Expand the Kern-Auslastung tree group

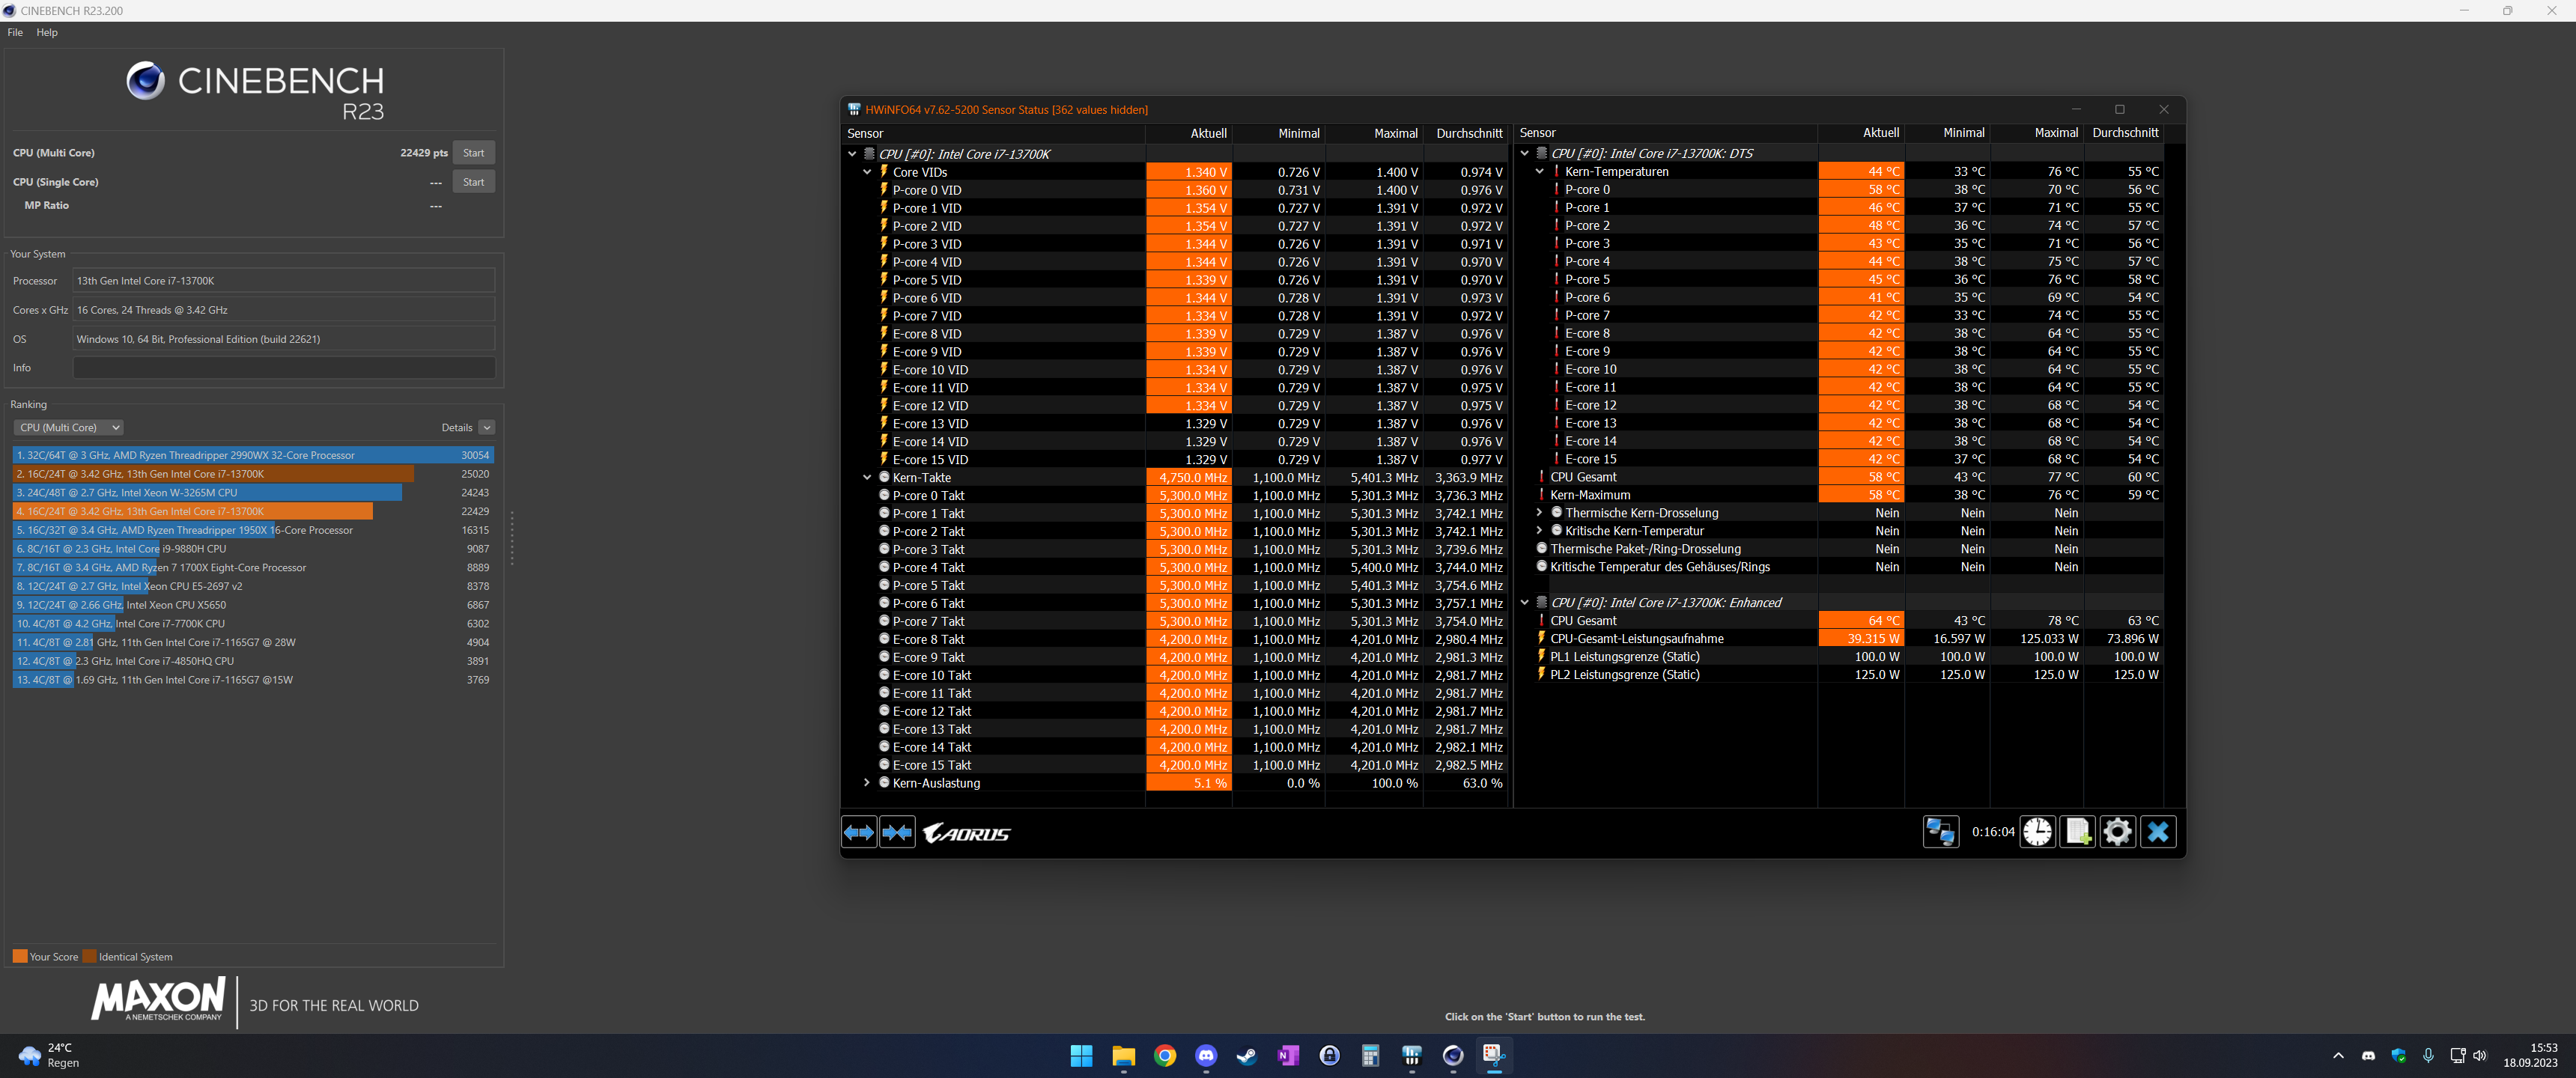click(x=867, y=783)
